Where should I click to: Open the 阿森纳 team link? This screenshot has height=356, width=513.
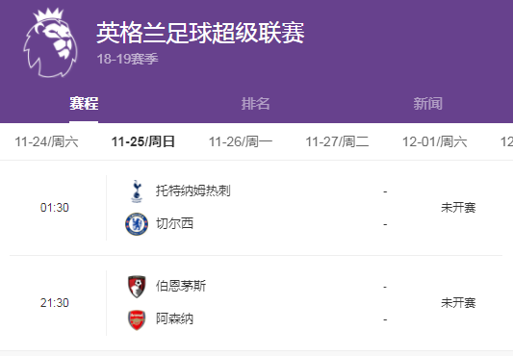pos(174,318)
